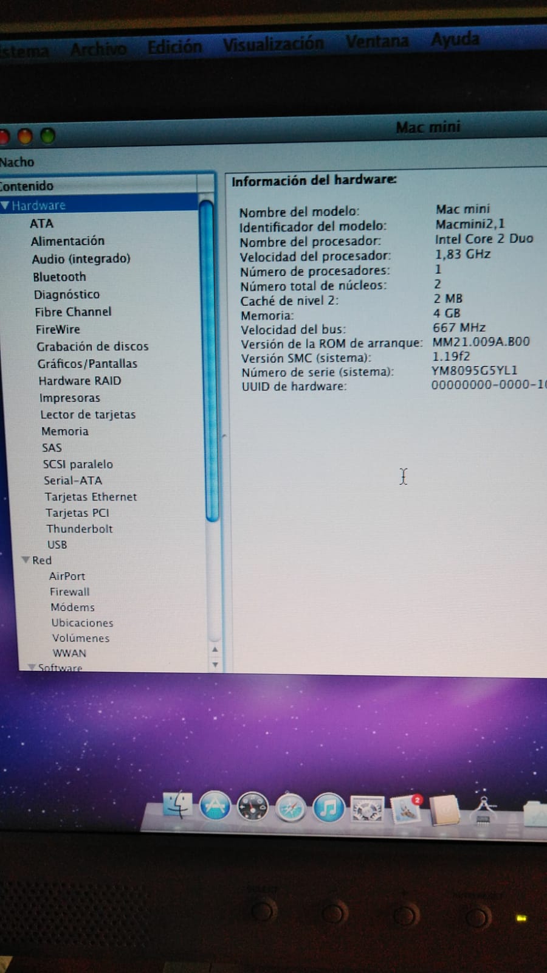Image resolution: width=547 pixels, height=973 pixels.
Task: Open Mail with the 2 badge
Action: tap(405, 809)
